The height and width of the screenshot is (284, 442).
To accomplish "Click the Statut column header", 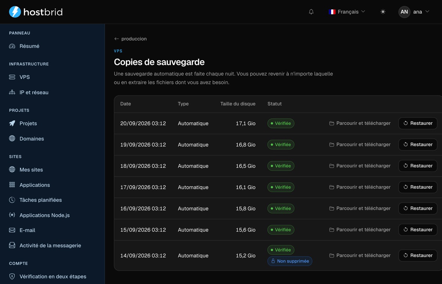I will [x=275, y=104].
